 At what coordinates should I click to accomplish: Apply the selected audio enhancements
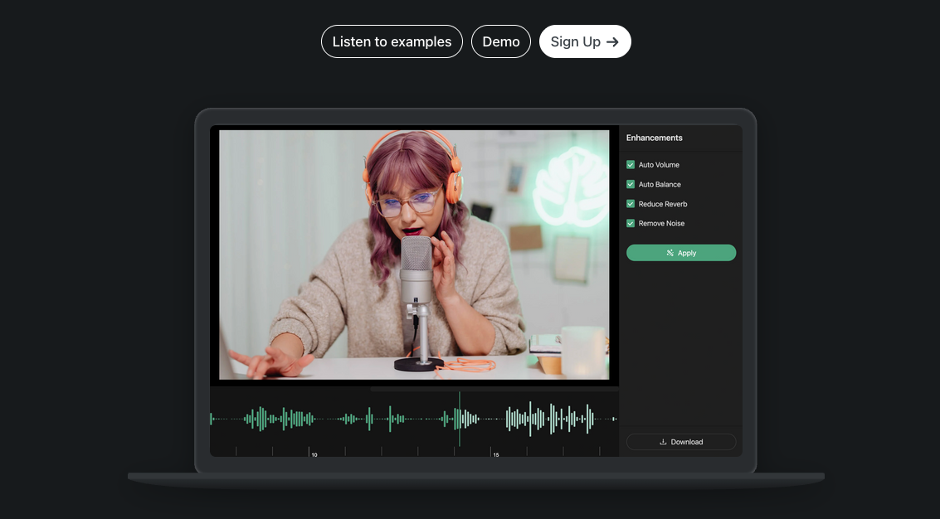point(680,252)
